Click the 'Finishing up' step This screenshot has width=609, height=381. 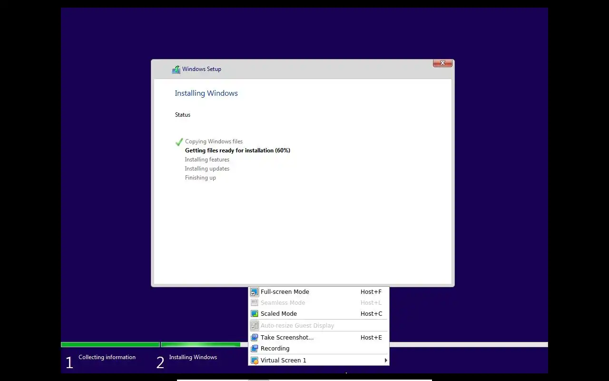click(x=200, y=178)
